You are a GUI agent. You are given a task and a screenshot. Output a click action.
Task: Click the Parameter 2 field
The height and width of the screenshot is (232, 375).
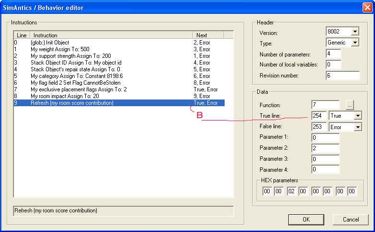(x=326, y=148)
